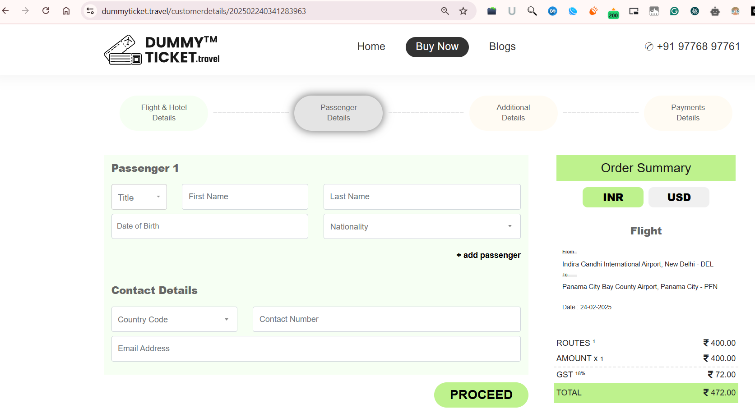Open the Grammarly extension icon

[674, 11]
